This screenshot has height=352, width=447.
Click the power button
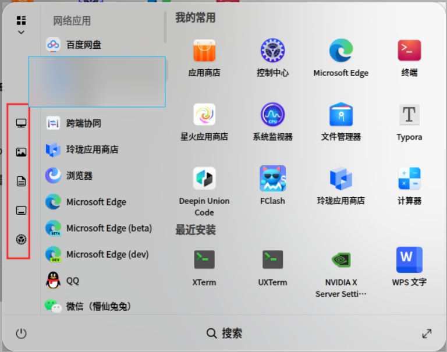click(x=21, y=333)
